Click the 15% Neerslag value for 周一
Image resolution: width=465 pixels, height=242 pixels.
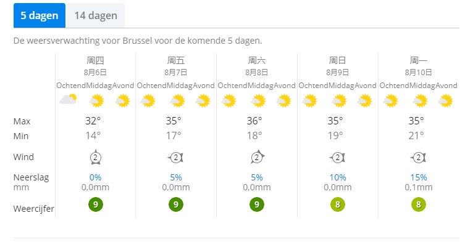(419, 177)
